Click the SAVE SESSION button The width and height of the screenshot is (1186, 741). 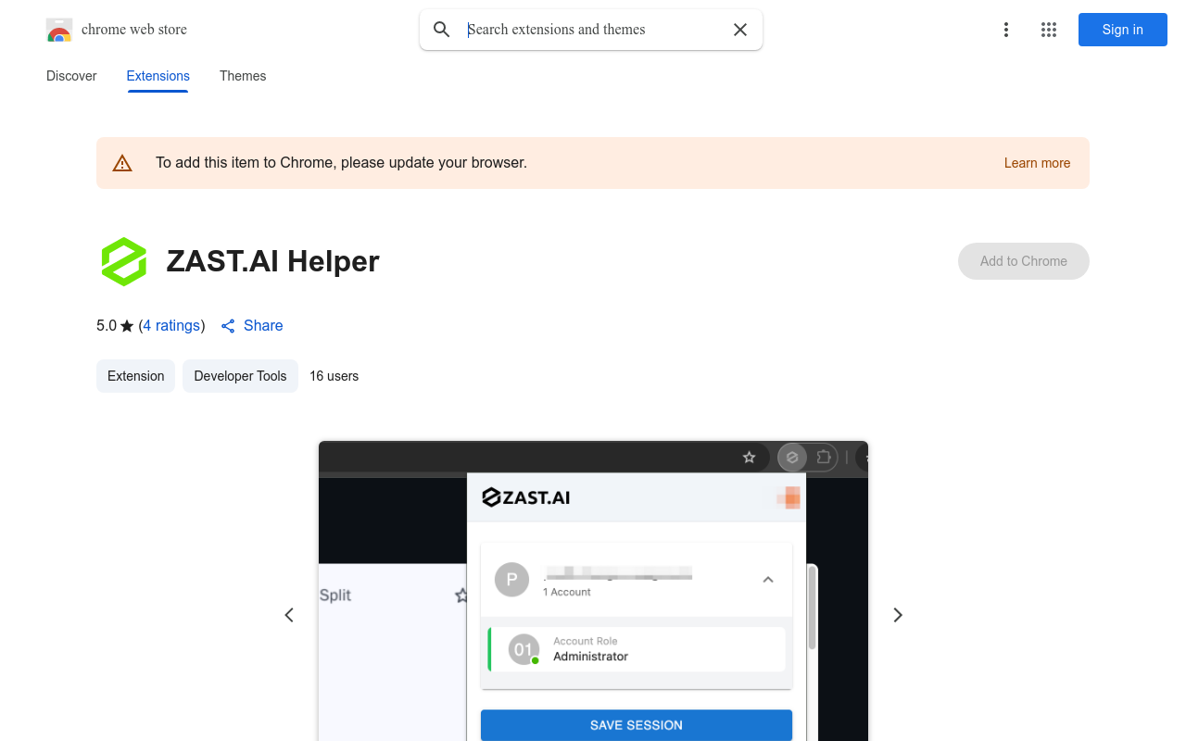click(x=637, y=725)
